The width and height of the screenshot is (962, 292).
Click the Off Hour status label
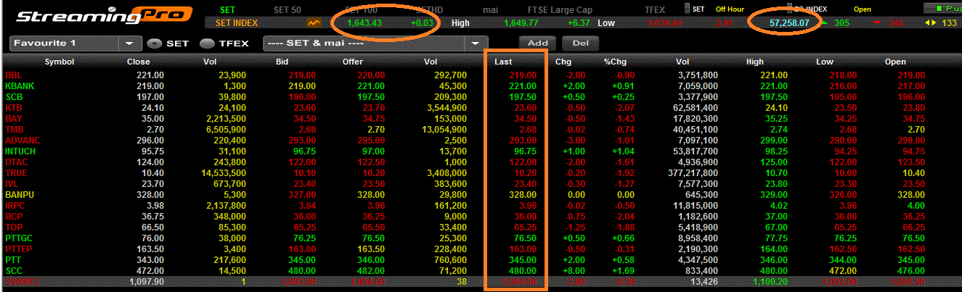(x=730, y=9)
